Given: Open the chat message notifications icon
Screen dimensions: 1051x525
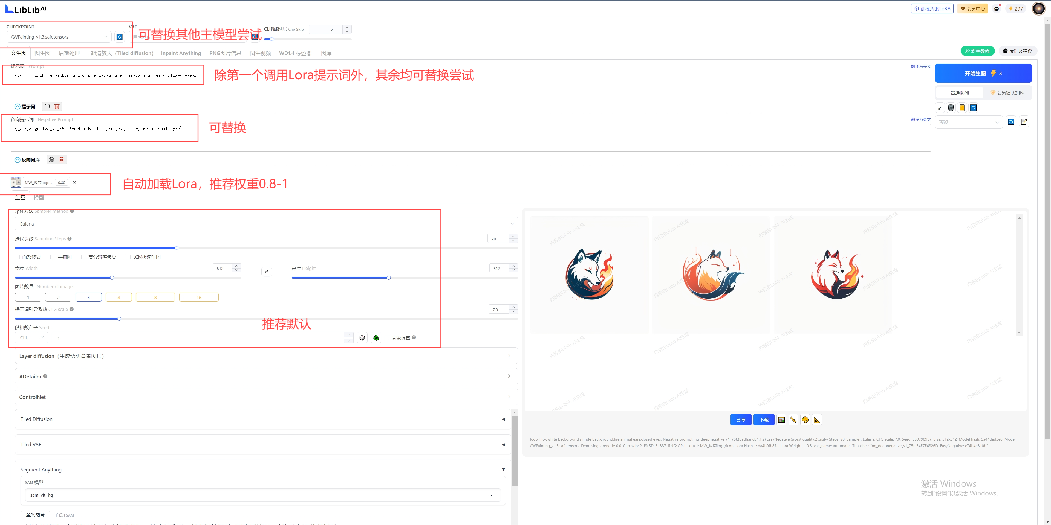Looking at the screenshot, I should coord(997,8).
